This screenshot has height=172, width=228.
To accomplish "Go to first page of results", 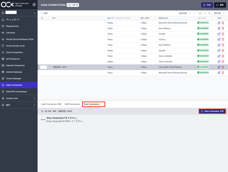I will coord(190,13).
